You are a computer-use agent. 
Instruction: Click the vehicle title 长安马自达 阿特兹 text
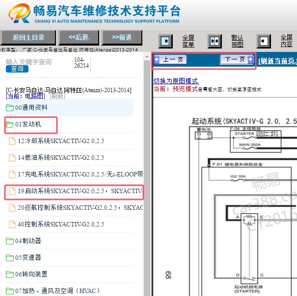pos(69,90)
